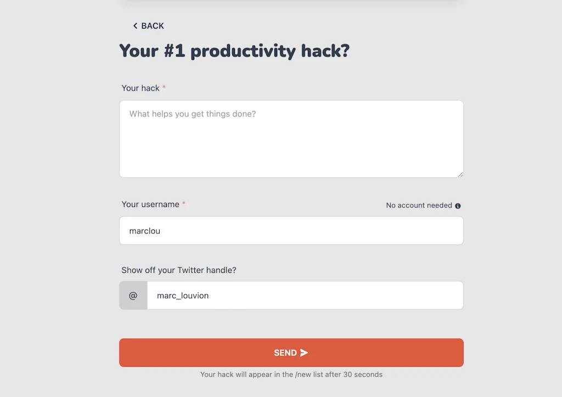Select the username field containing 'marclou'
Viewport: 562px width, 397px height.
[x=291, y=231]
